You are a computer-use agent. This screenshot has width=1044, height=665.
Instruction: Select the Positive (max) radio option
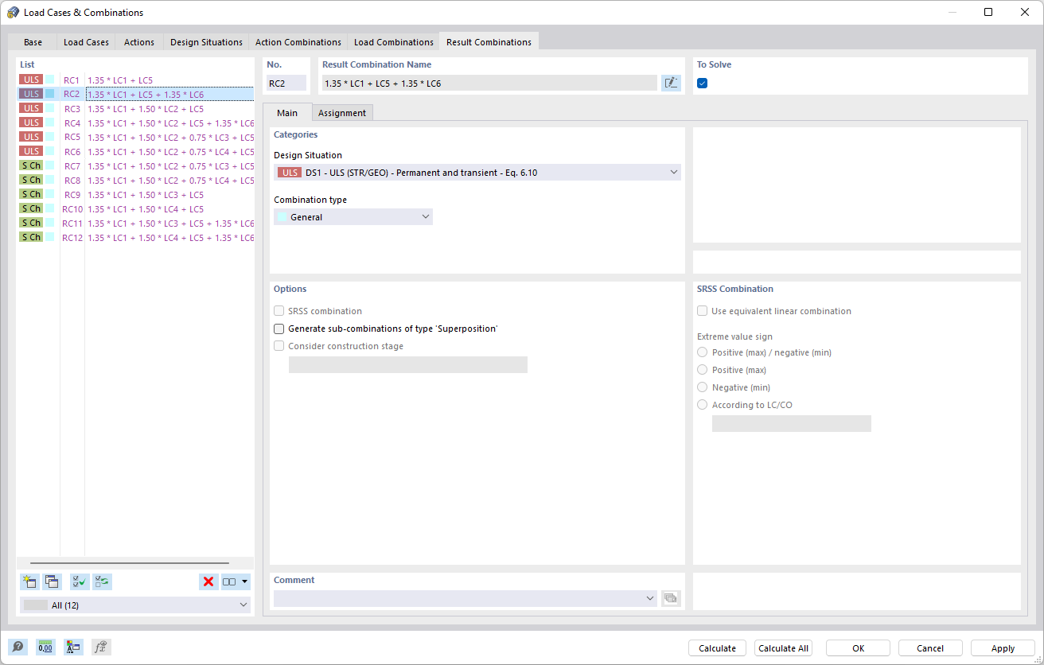point(702,370)
